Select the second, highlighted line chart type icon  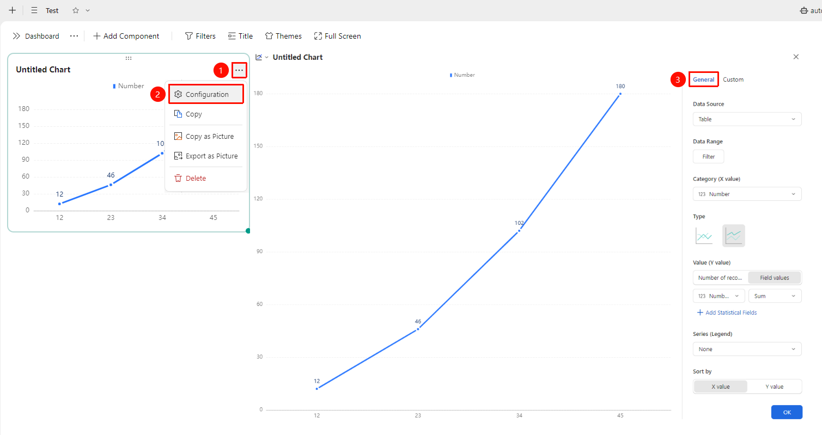pos(734,236)
